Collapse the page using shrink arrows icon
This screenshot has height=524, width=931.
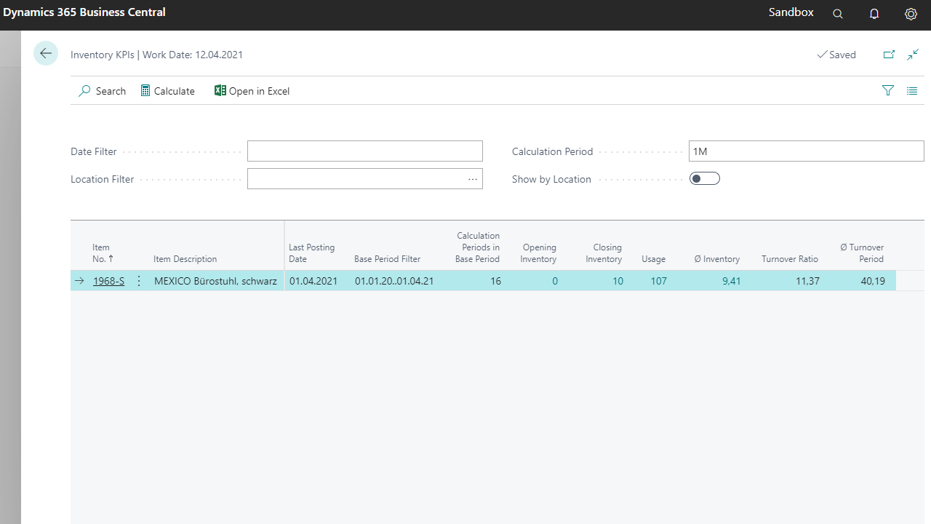coord(913,55)
